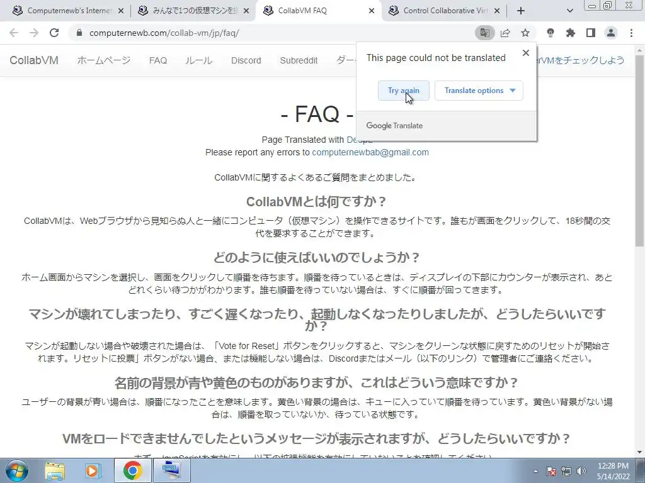Click the Chrome taskbar icon
Viewport: 645px width, 483px height.
tap(132, 470)
